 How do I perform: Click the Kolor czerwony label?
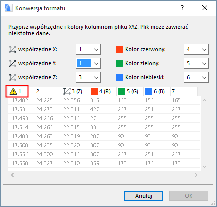click(145, 49)
